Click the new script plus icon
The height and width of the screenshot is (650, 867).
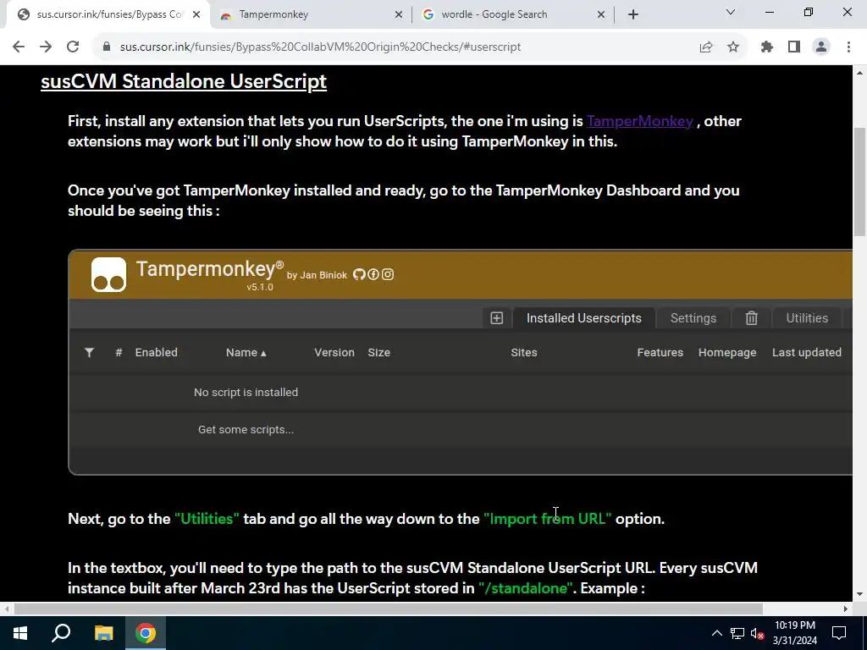(496, 318)
